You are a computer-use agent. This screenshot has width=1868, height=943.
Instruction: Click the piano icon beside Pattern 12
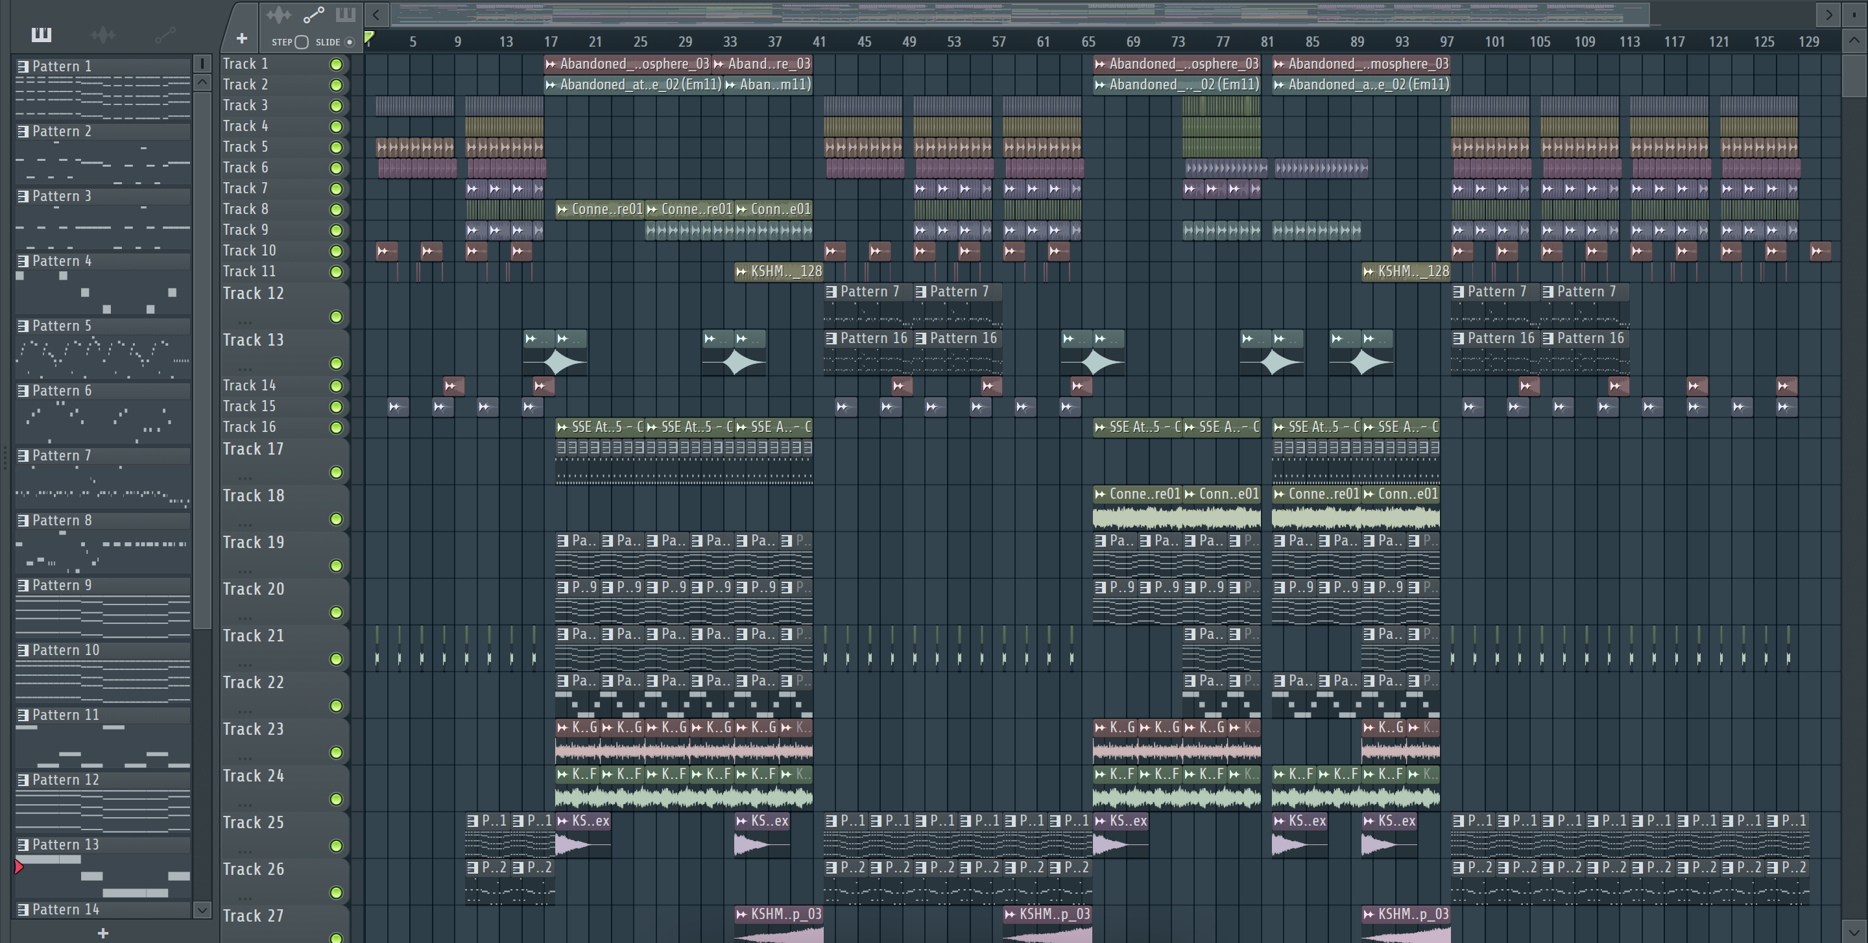(23, 780)
